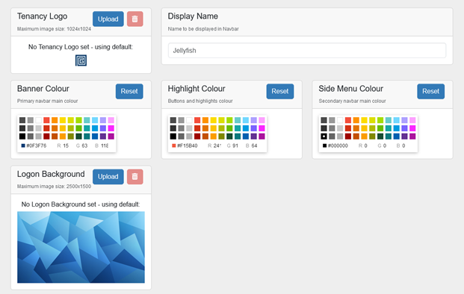This screenshot has width=464, height=294.
Task: Click the Side Menu hex field #000000
Action: [x=338, y=146]
